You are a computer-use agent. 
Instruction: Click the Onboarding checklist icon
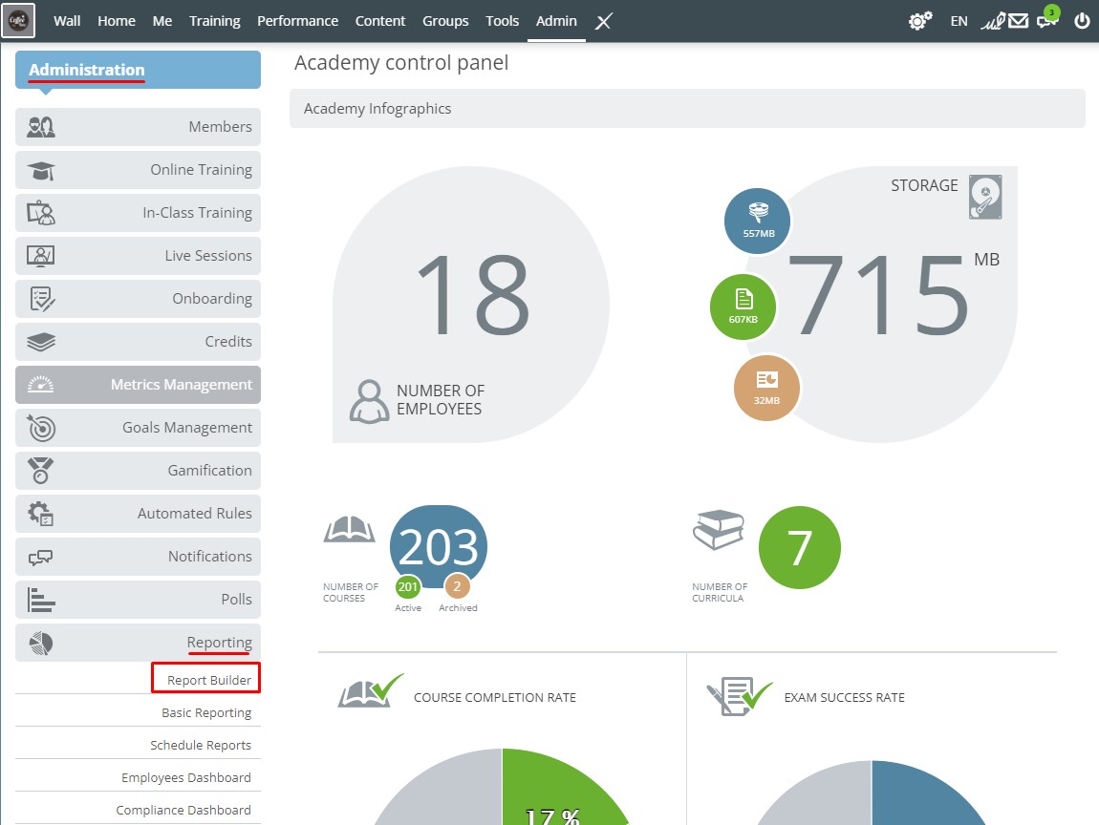(42, 299)
